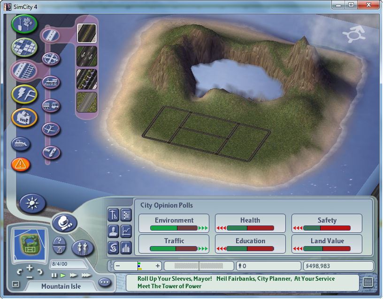Open the options ellipsis button
383x299 pixels.
point(105,282)
